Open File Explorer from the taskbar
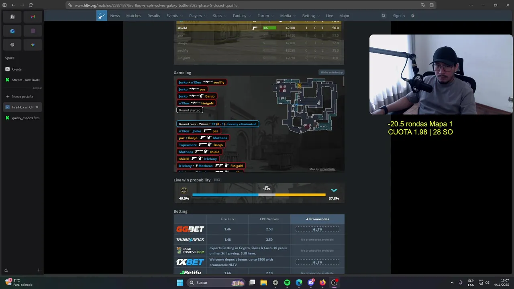The height and width of the screenshot is (289, 514). click(264, 283)
